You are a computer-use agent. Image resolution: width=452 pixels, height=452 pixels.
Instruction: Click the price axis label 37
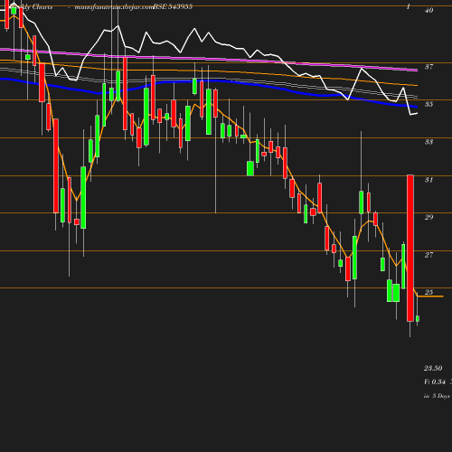click(x=428, y=67)
